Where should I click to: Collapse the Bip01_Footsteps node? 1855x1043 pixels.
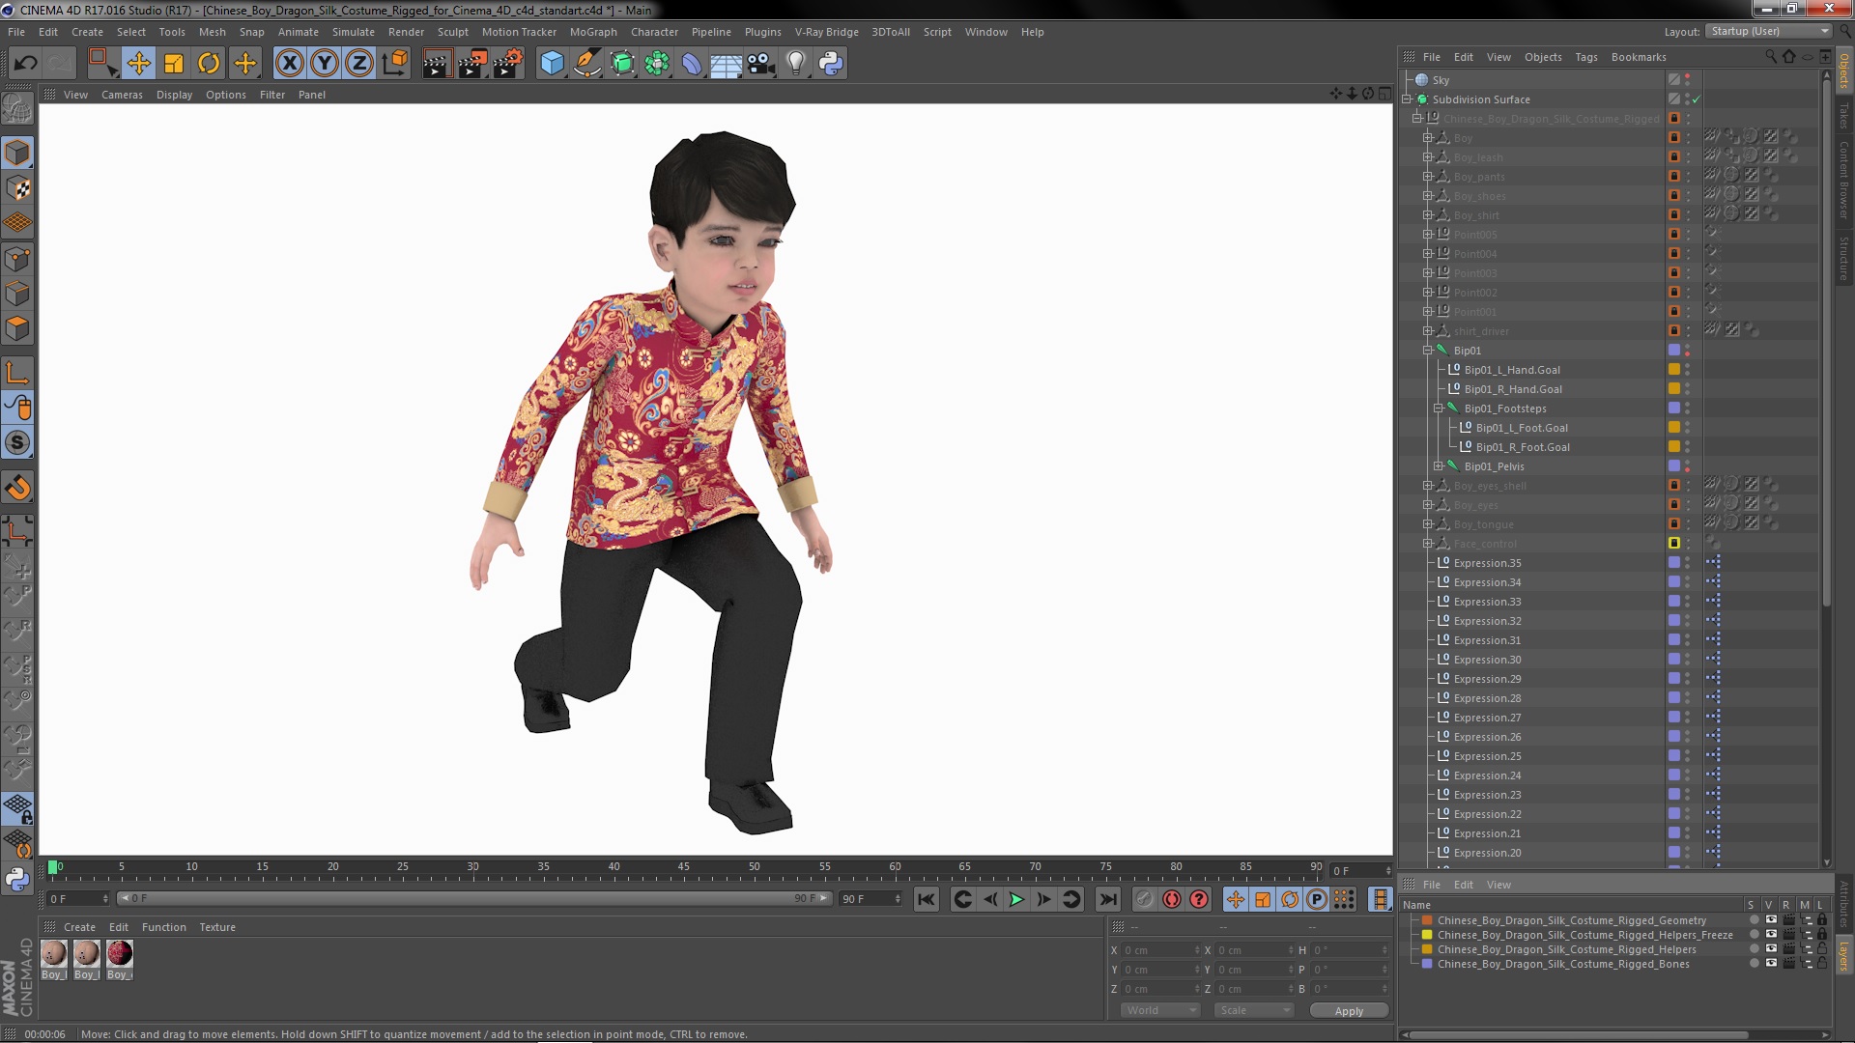1439,409
